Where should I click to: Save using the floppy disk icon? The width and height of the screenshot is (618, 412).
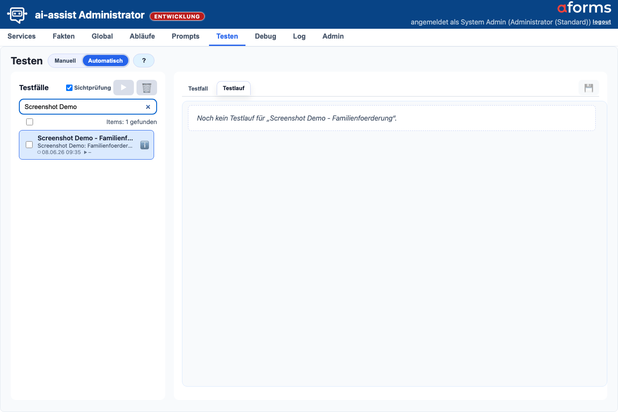tap(589, 88)
